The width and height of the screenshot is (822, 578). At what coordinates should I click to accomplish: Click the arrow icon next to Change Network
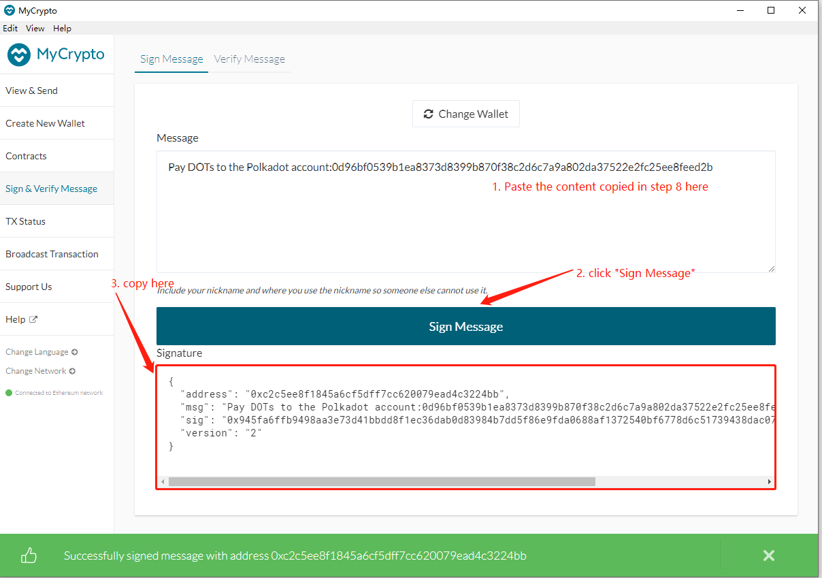coord(72,371)
